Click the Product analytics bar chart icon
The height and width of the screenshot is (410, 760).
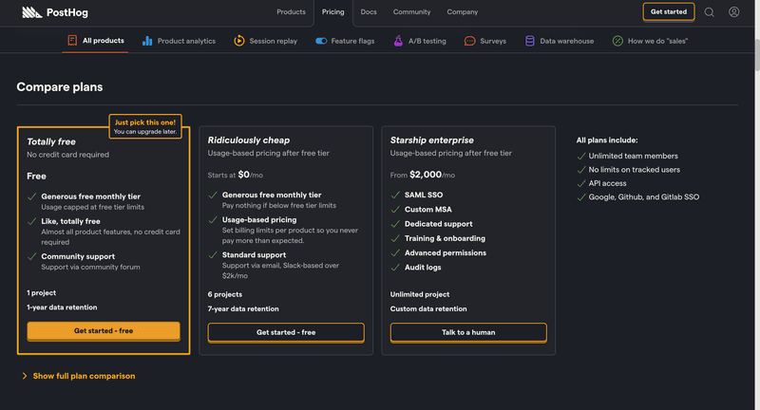147,41
